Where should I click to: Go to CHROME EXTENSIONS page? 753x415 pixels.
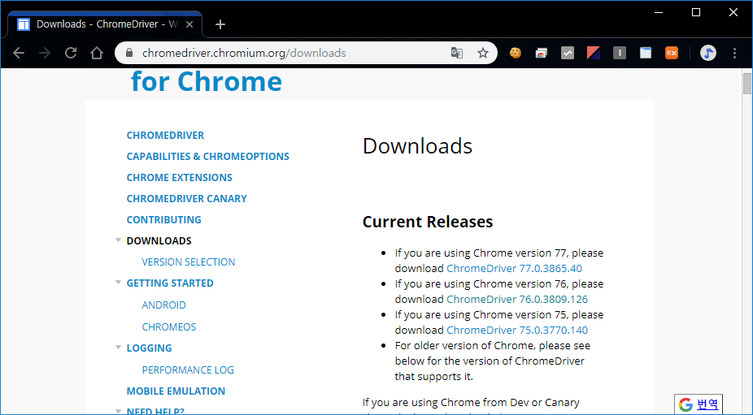pos(179,178)
